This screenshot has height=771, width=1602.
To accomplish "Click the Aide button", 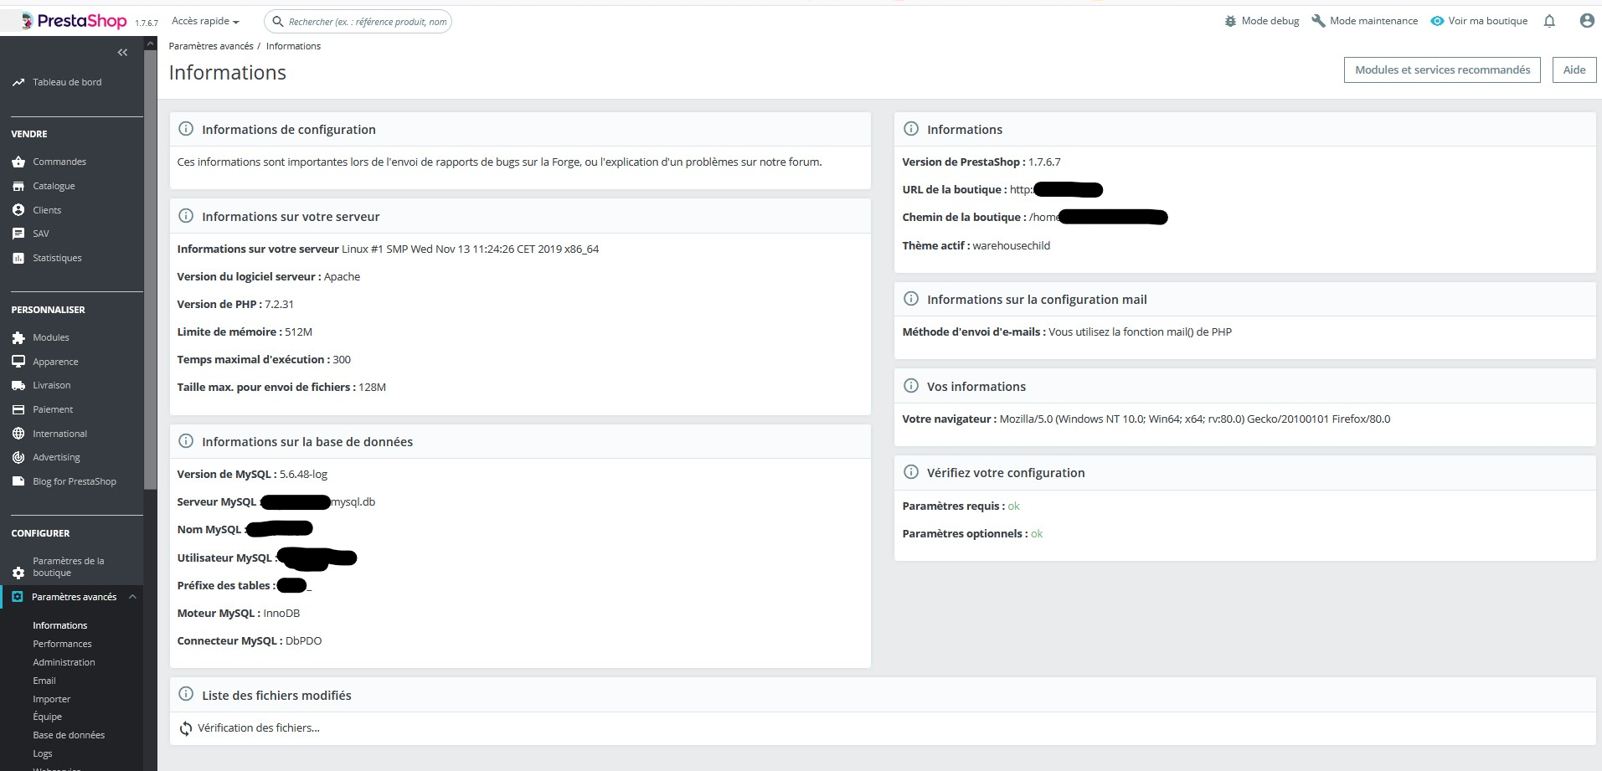I will (1574, 69).
